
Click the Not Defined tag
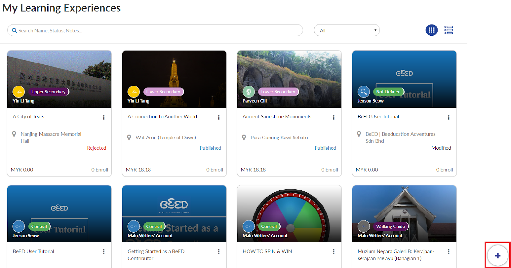point(388,92)
